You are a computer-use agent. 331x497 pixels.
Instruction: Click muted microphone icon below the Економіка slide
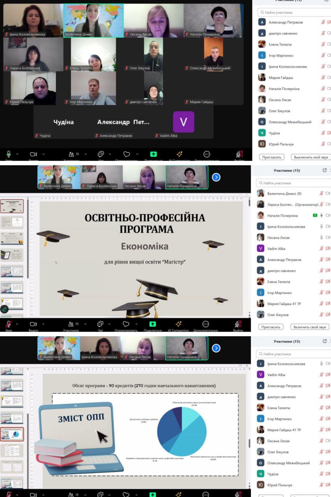coord(8,324)
